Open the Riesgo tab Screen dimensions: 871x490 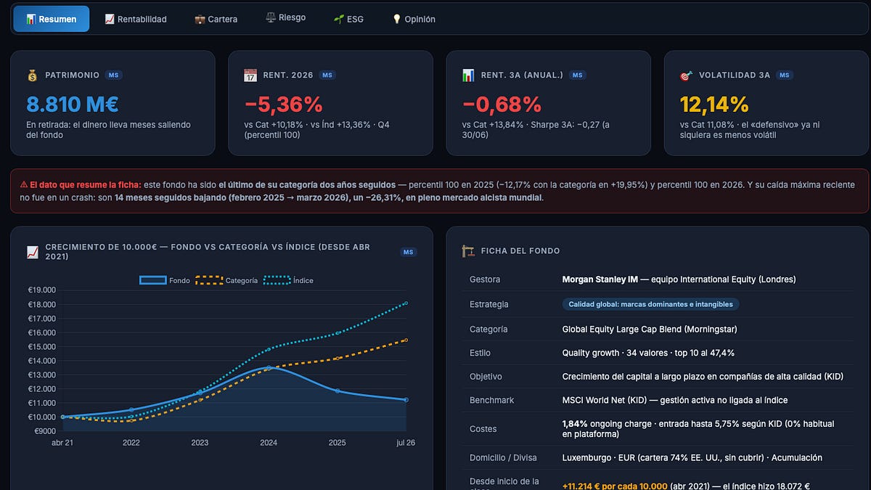(x=286, y=18)
